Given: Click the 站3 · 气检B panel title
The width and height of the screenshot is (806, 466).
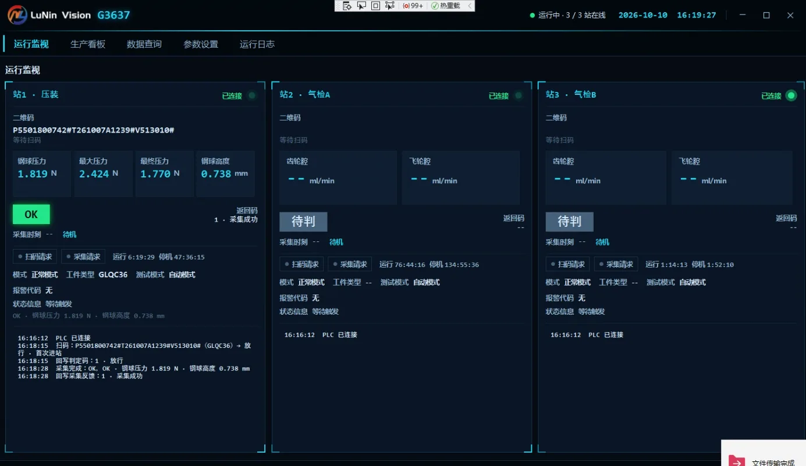Looking at the screenshot, I should pos(571,94).
